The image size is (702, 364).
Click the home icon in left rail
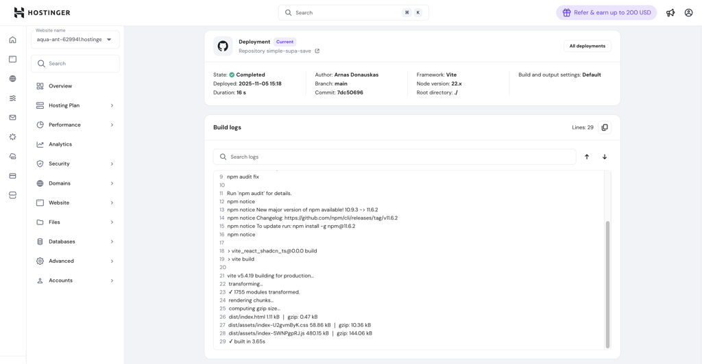coord(12,40)
